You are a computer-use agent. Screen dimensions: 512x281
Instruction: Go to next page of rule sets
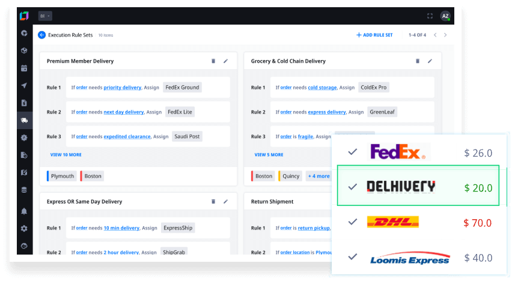[445, 35]
